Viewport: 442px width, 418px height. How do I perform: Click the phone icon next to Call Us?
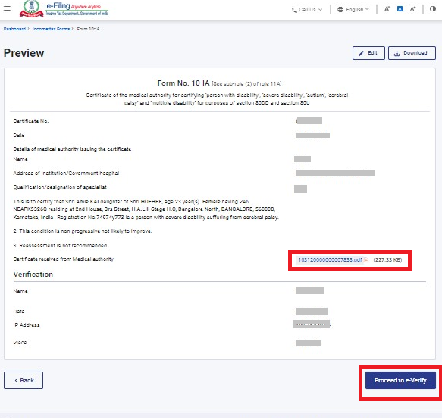tap(294, 10)
